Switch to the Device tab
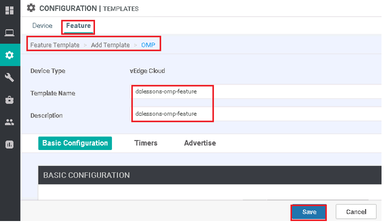The image size is (386, 224). 42,25
